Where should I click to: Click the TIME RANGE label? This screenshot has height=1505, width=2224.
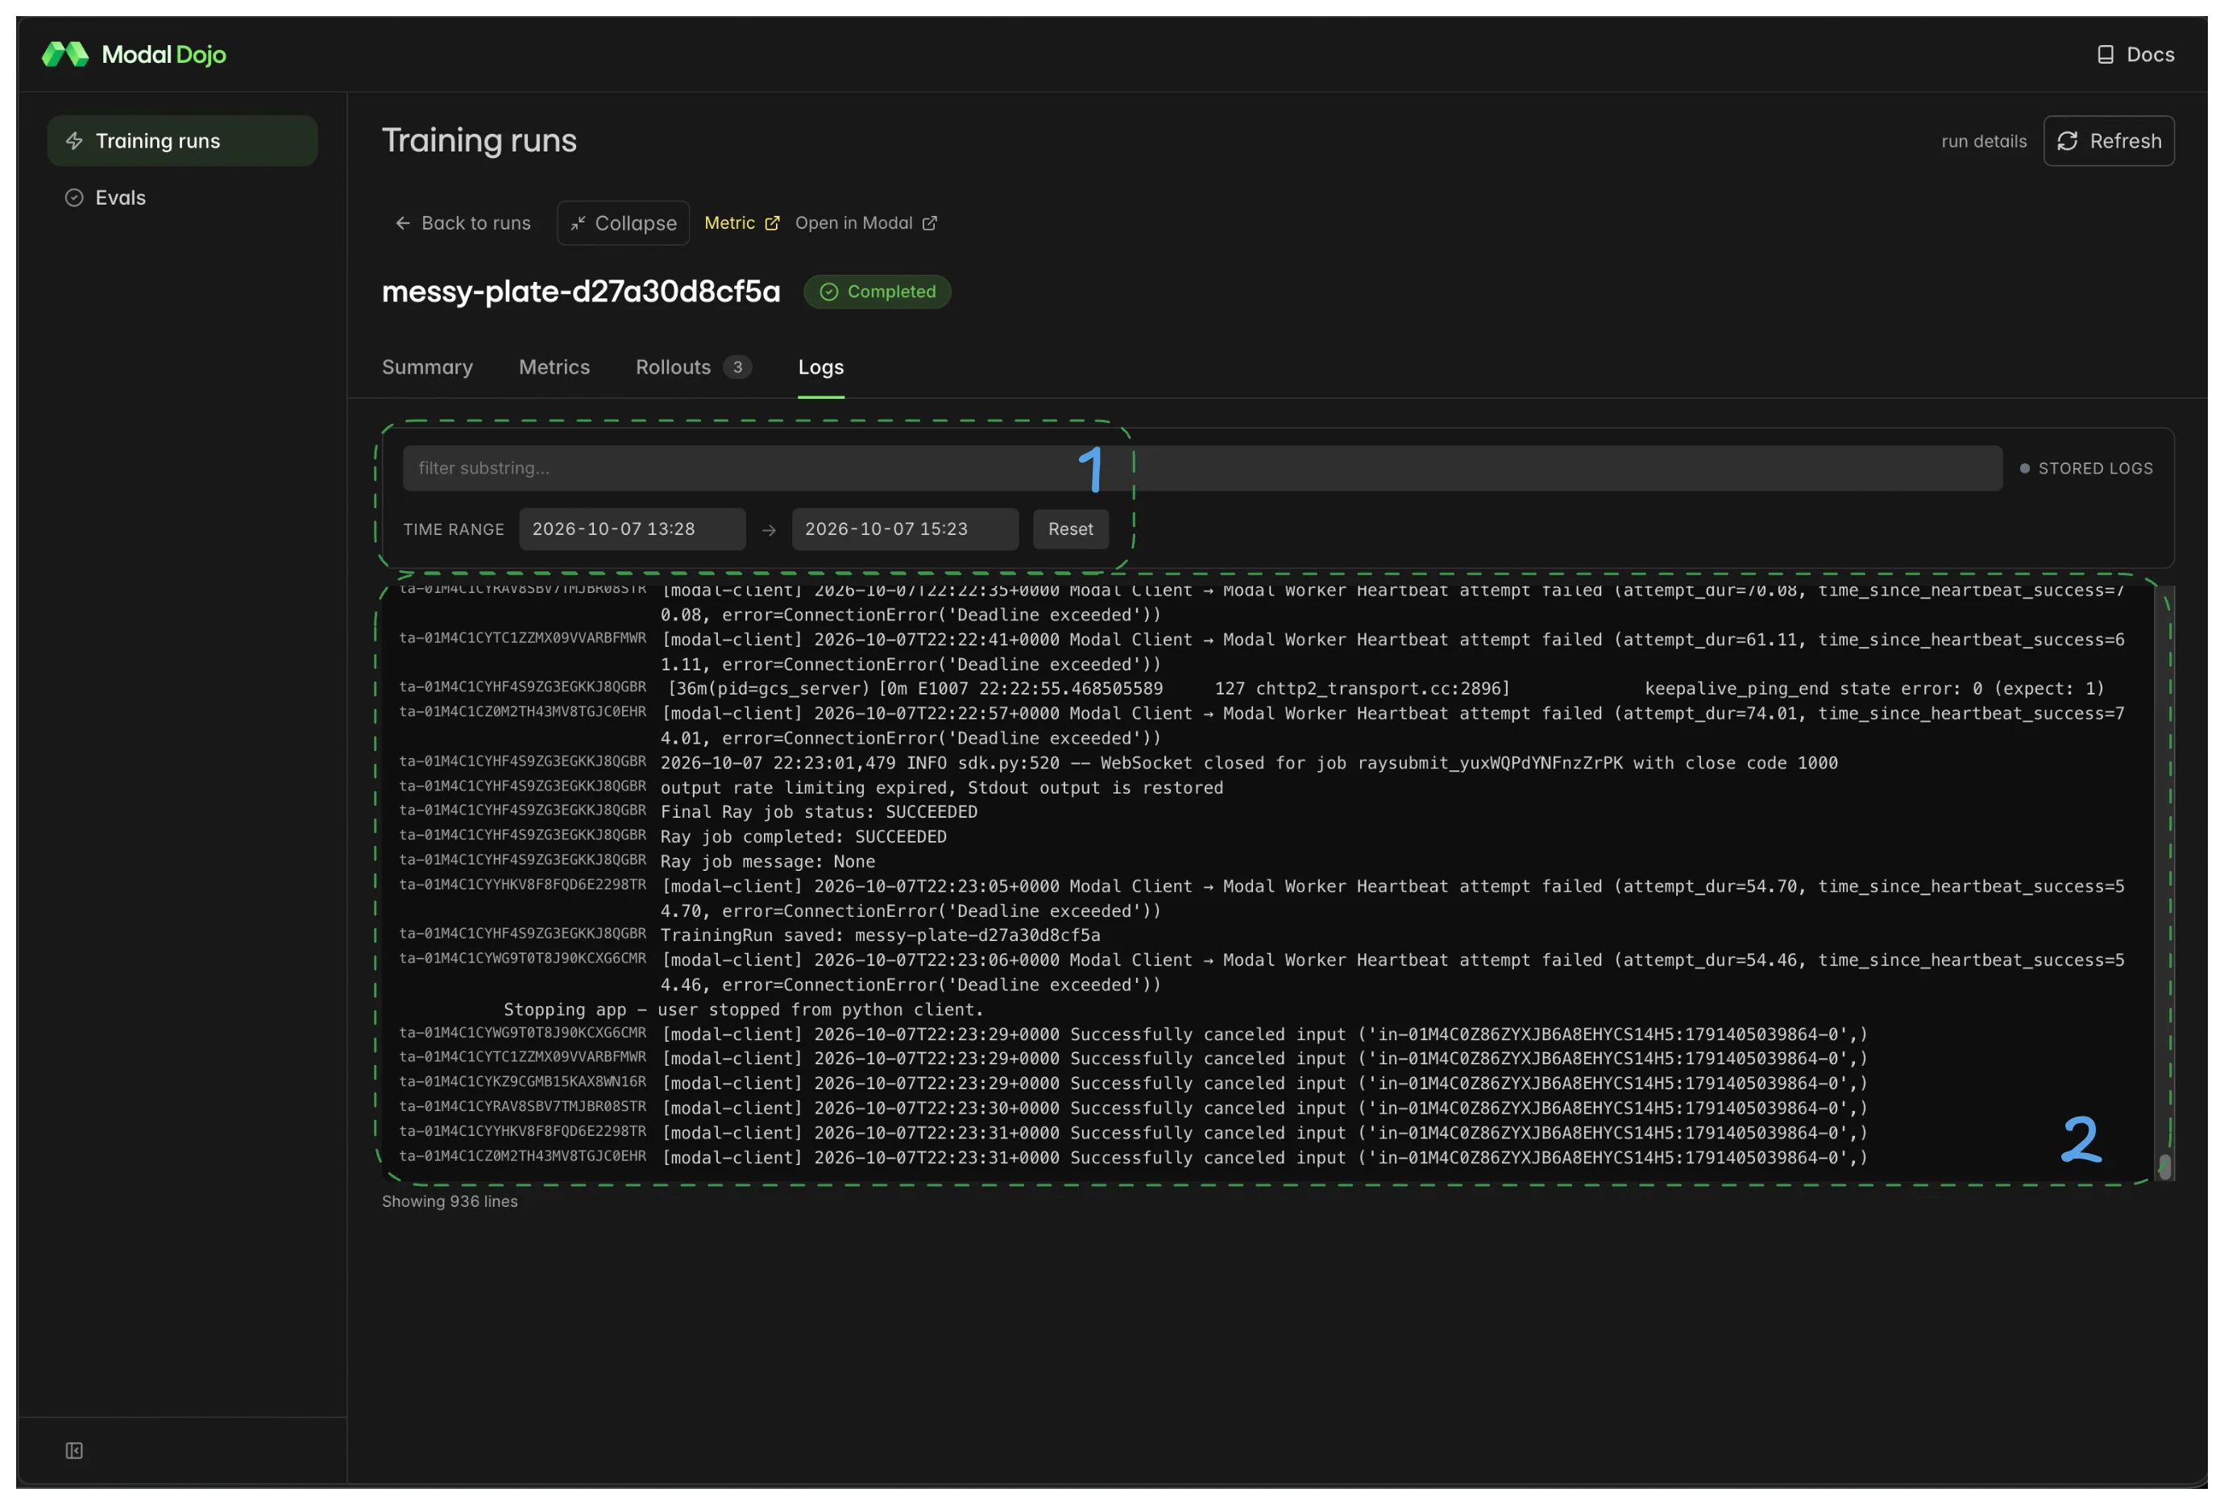click(454, 529)
